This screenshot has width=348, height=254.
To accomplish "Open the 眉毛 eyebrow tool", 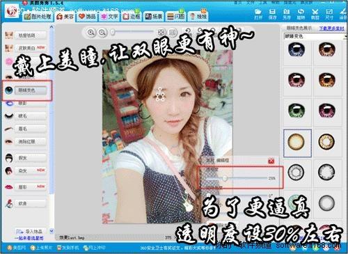I will 31,129.
